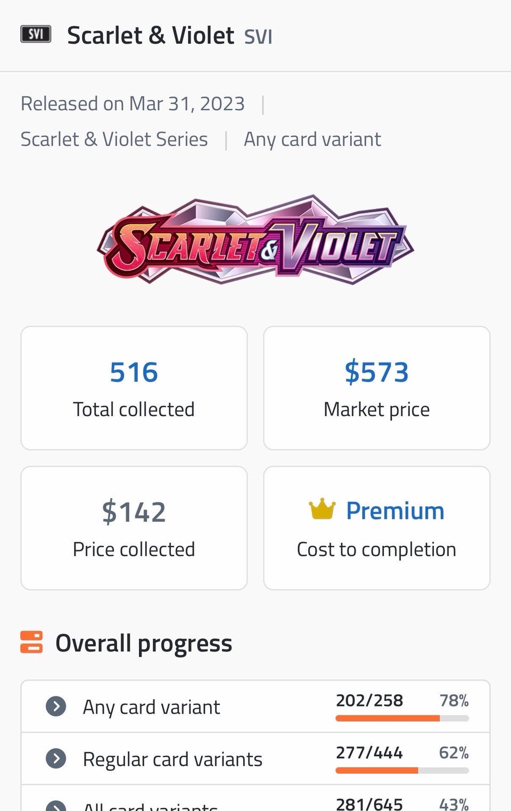This screenshot has width=511, height=811.
Task: Expand the Any card variant row
Action: pos(56,707)
